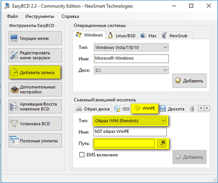Switch to the Linux/BSD tab
218x183 pixels.
122,35
